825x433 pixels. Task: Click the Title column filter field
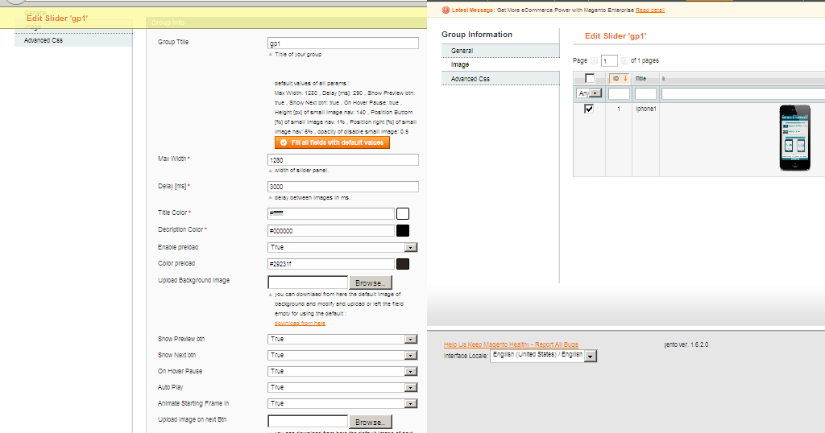645,93
